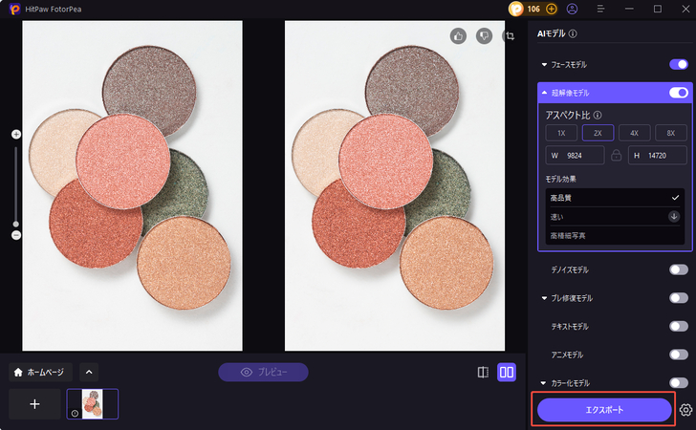Expand the ブレ修復モデル section

click(545, 299)
